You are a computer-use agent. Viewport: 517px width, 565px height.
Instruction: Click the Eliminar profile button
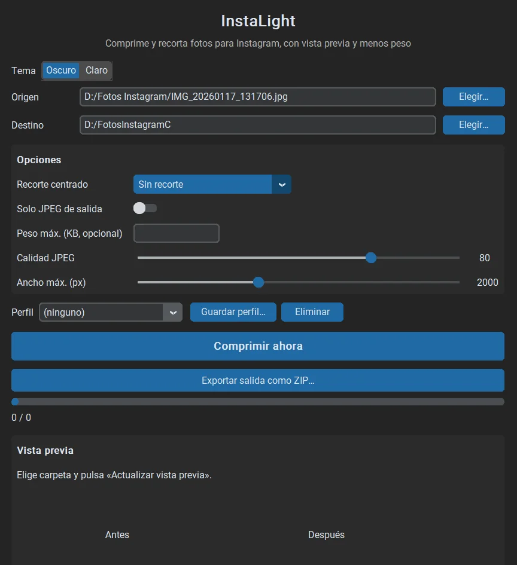point(312,312)
